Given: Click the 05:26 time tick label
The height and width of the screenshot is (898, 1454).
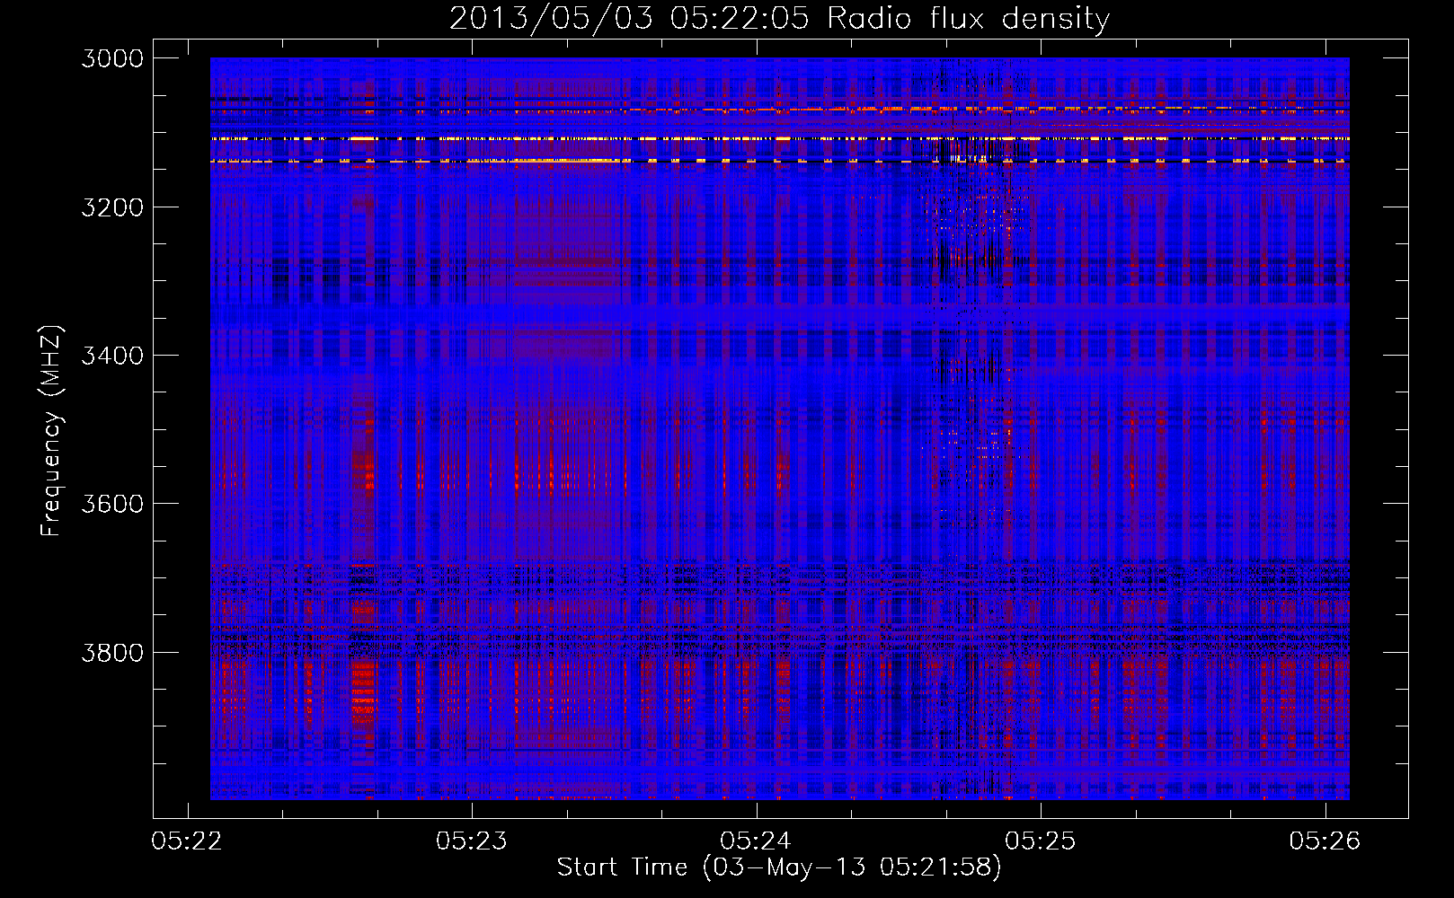Looking at the screenshot, I should tap(1325, 841).
